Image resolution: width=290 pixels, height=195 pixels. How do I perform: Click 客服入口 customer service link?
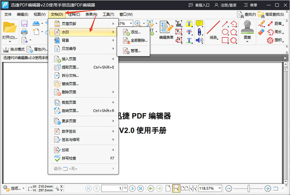[x=199, y=5]
